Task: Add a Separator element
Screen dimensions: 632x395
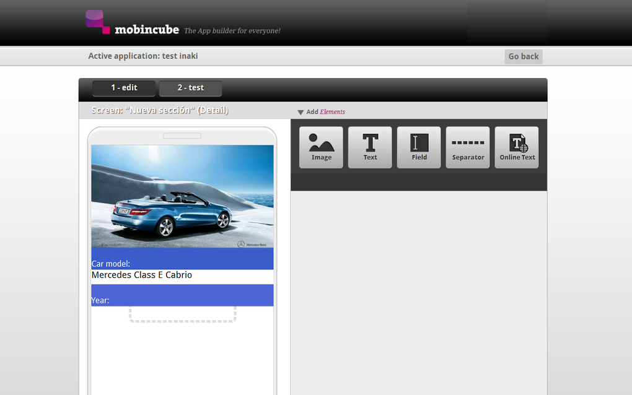Action: 468,147
